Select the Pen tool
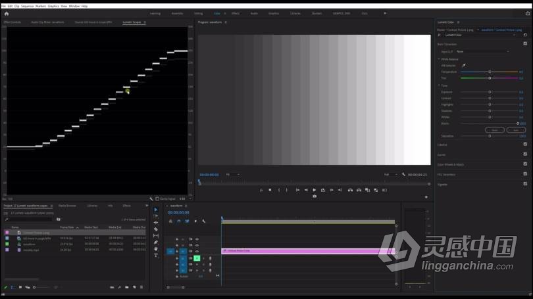533x299 pixels. coord(156,242)
